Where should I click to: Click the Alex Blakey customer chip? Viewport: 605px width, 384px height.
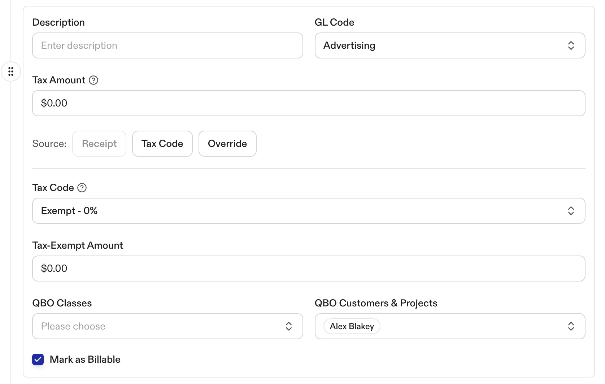[x=352, y=326]
